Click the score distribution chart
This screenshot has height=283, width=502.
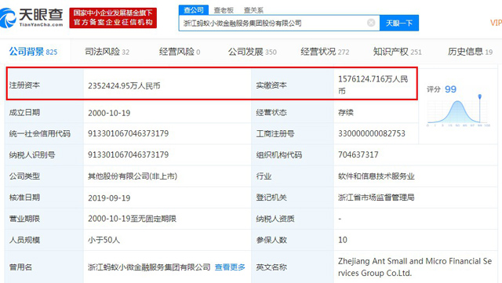pyautogui.click(x=458, y=111)
